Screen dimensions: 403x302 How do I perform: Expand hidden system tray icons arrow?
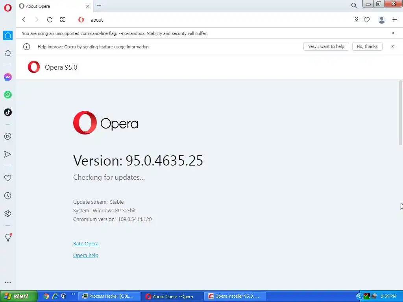[359, 296]
